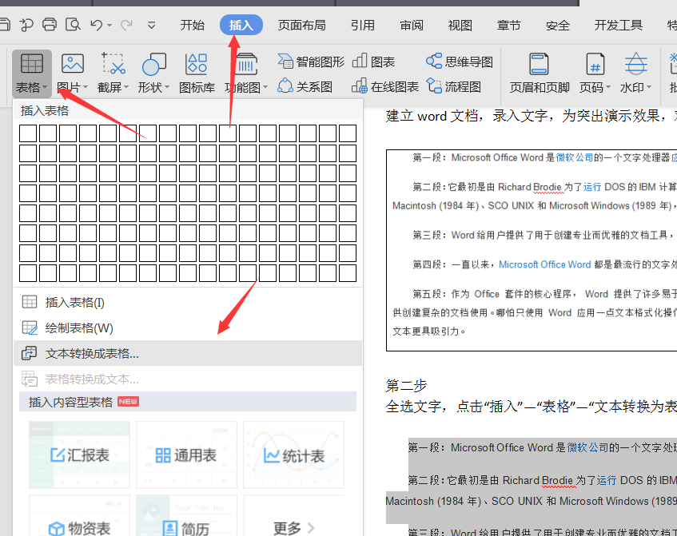Insert a 智能图形 SmartArt graphic
Viewport: 677px width, 536px height.
pyautogui.click(x=310, y=60)
